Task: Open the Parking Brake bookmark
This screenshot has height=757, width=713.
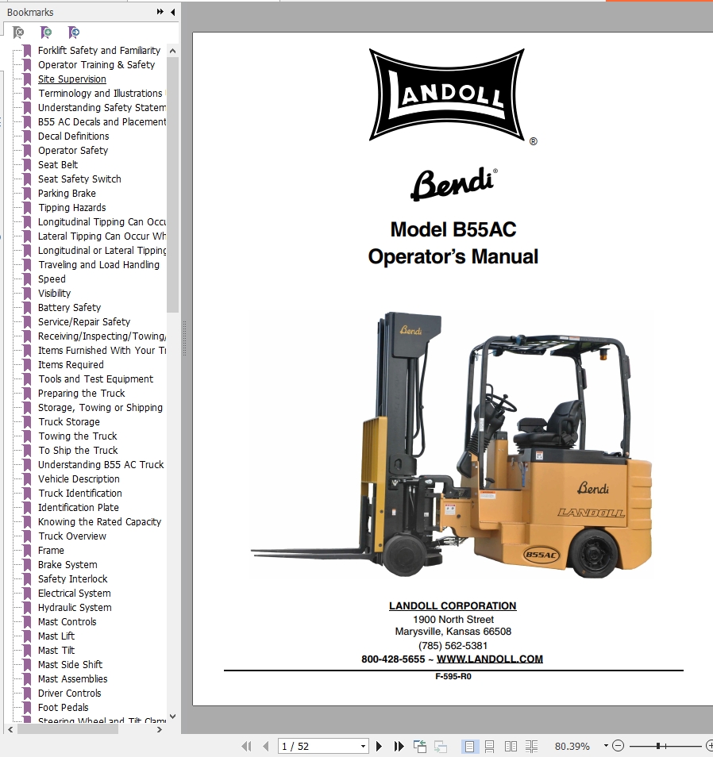Action: 67,193
